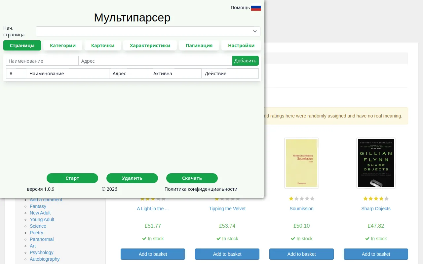Focus the Наименование input field
Image resolution: width=423 pixels, height=264 pixels.
point(42,61)
